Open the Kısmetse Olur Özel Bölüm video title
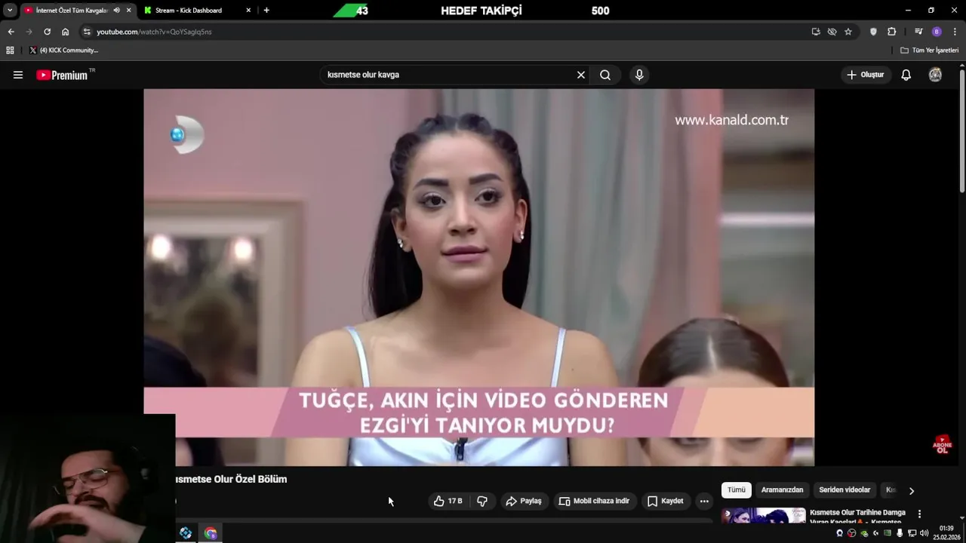Screen dimensions: 966x543 pyautogui.click(x=231, y=479)
